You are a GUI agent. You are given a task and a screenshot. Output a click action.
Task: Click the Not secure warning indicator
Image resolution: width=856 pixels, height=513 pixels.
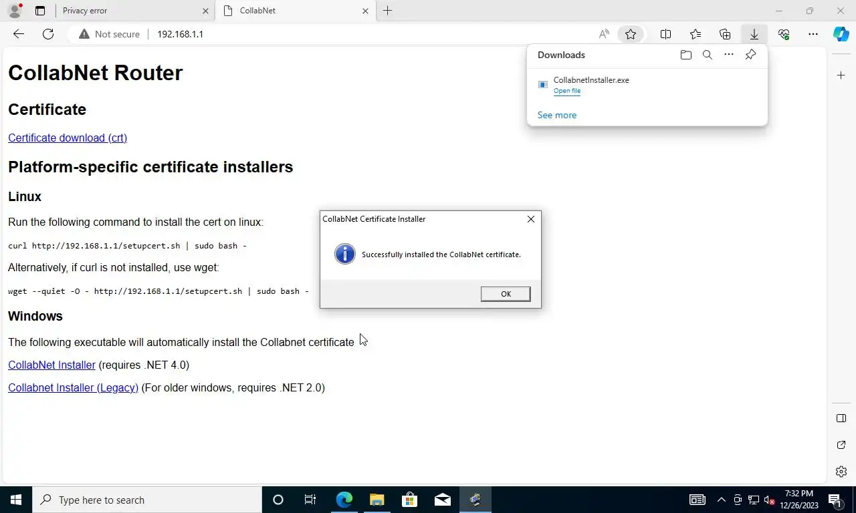(110, 34)
